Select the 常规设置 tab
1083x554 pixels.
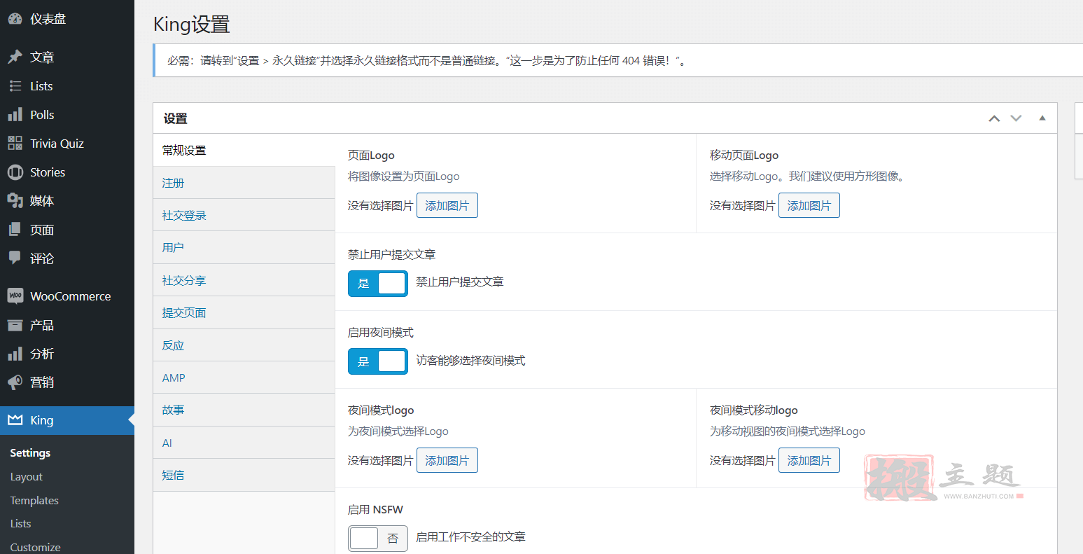click(244, 150)
